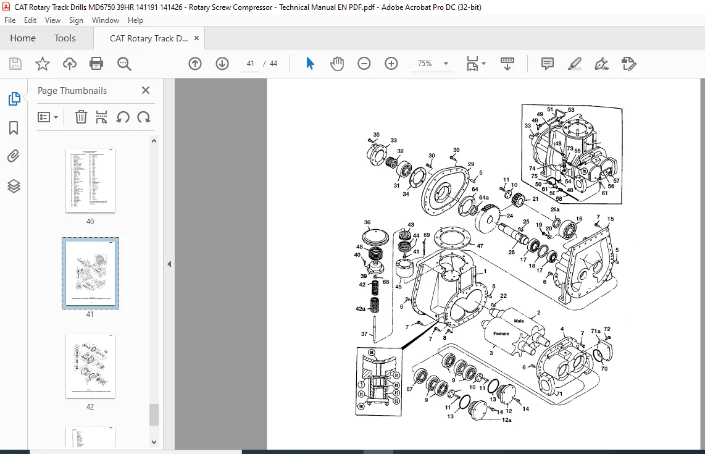The height and width of the screenshot is (454, 705).
Task: Close the CAT Rotary Track document tab
Action: (196, 38)
